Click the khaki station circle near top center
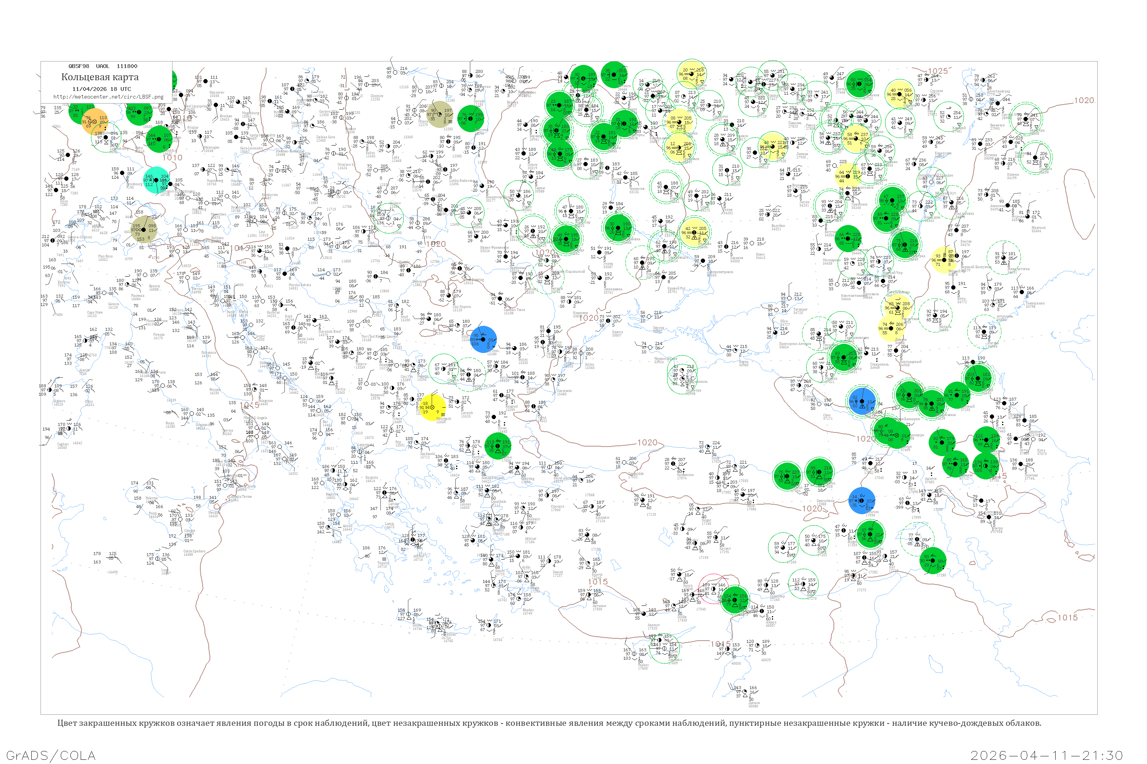 tap(440, 115)
